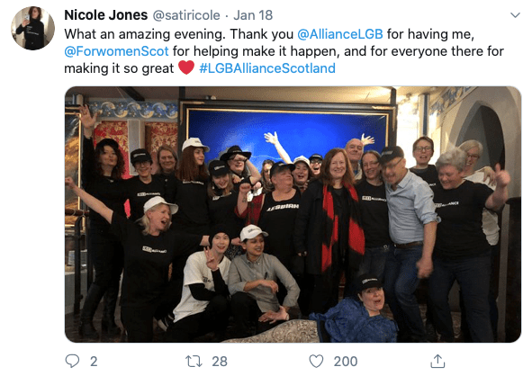Retweet this post using the retweet icon

click(194, 362)
